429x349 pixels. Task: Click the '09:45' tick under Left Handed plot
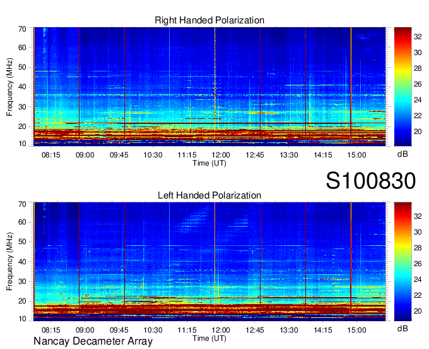pos(119,330)
